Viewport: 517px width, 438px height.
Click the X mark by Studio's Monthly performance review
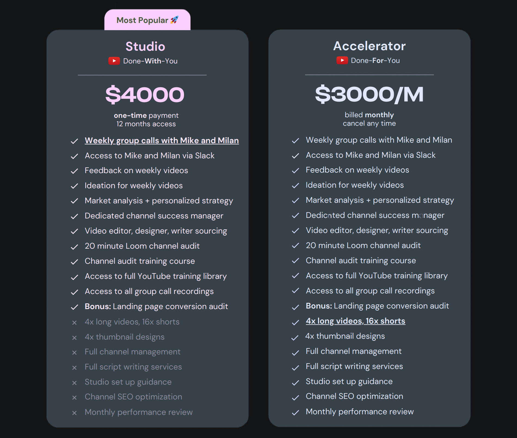(x=74, y=413)
